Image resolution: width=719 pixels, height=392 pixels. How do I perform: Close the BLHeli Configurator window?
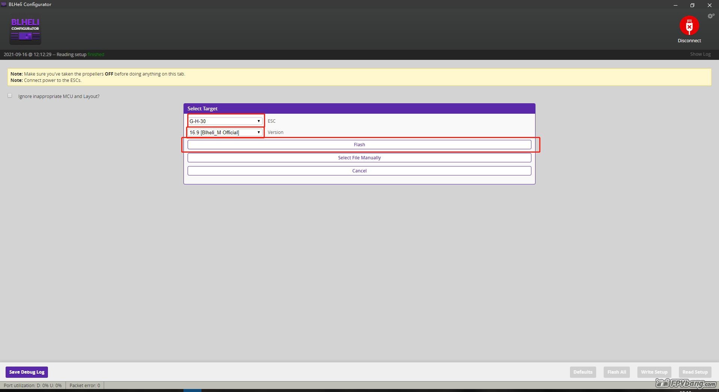(709, 5)
